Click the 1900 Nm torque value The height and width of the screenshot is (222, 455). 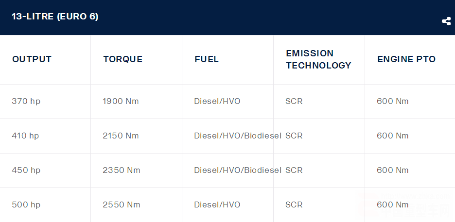click(x=121, y=102)
